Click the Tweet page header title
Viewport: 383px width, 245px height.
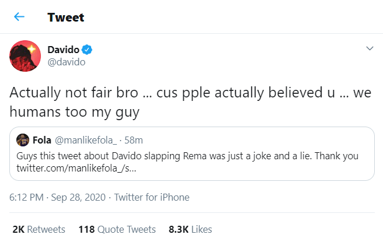[x=65, y=17]
